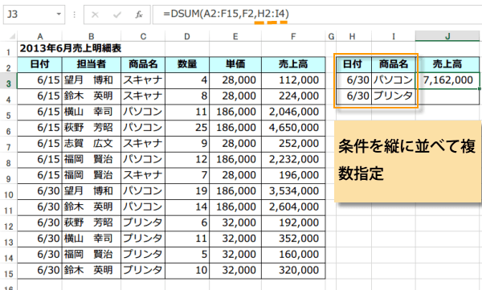Click the cancel (X) icon in formula bar
Image resolution: width=482 pixels, height=290 pixels.
[x=95, y=14]
